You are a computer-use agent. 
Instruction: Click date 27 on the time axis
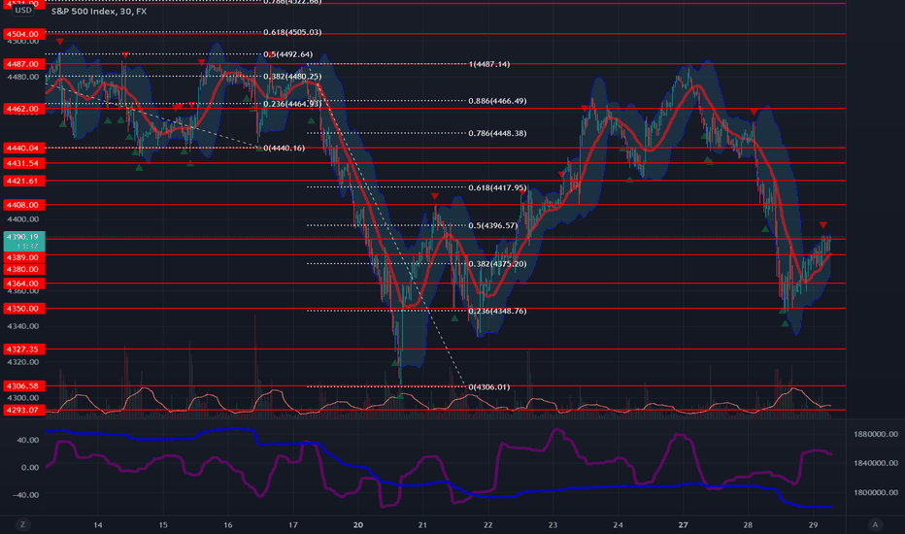point(683,524)
